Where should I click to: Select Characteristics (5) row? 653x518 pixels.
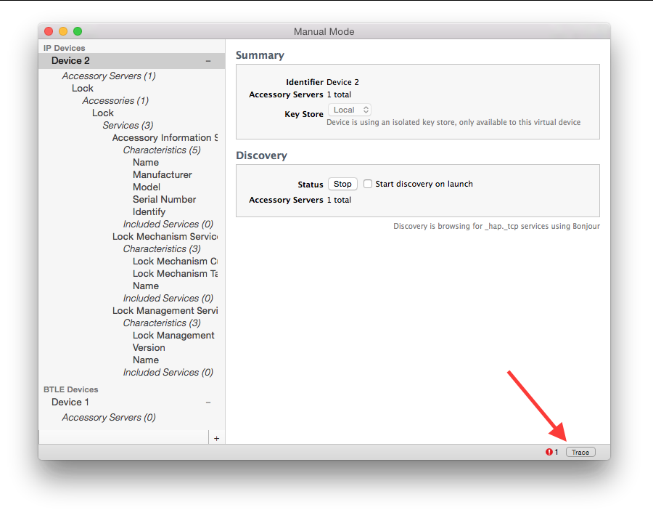(x=162, y=150)
